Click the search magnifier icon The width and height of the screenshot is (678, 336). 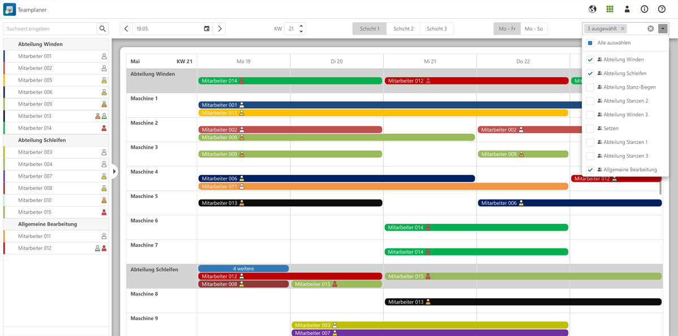pyautogui.click(x=102, y=29)
